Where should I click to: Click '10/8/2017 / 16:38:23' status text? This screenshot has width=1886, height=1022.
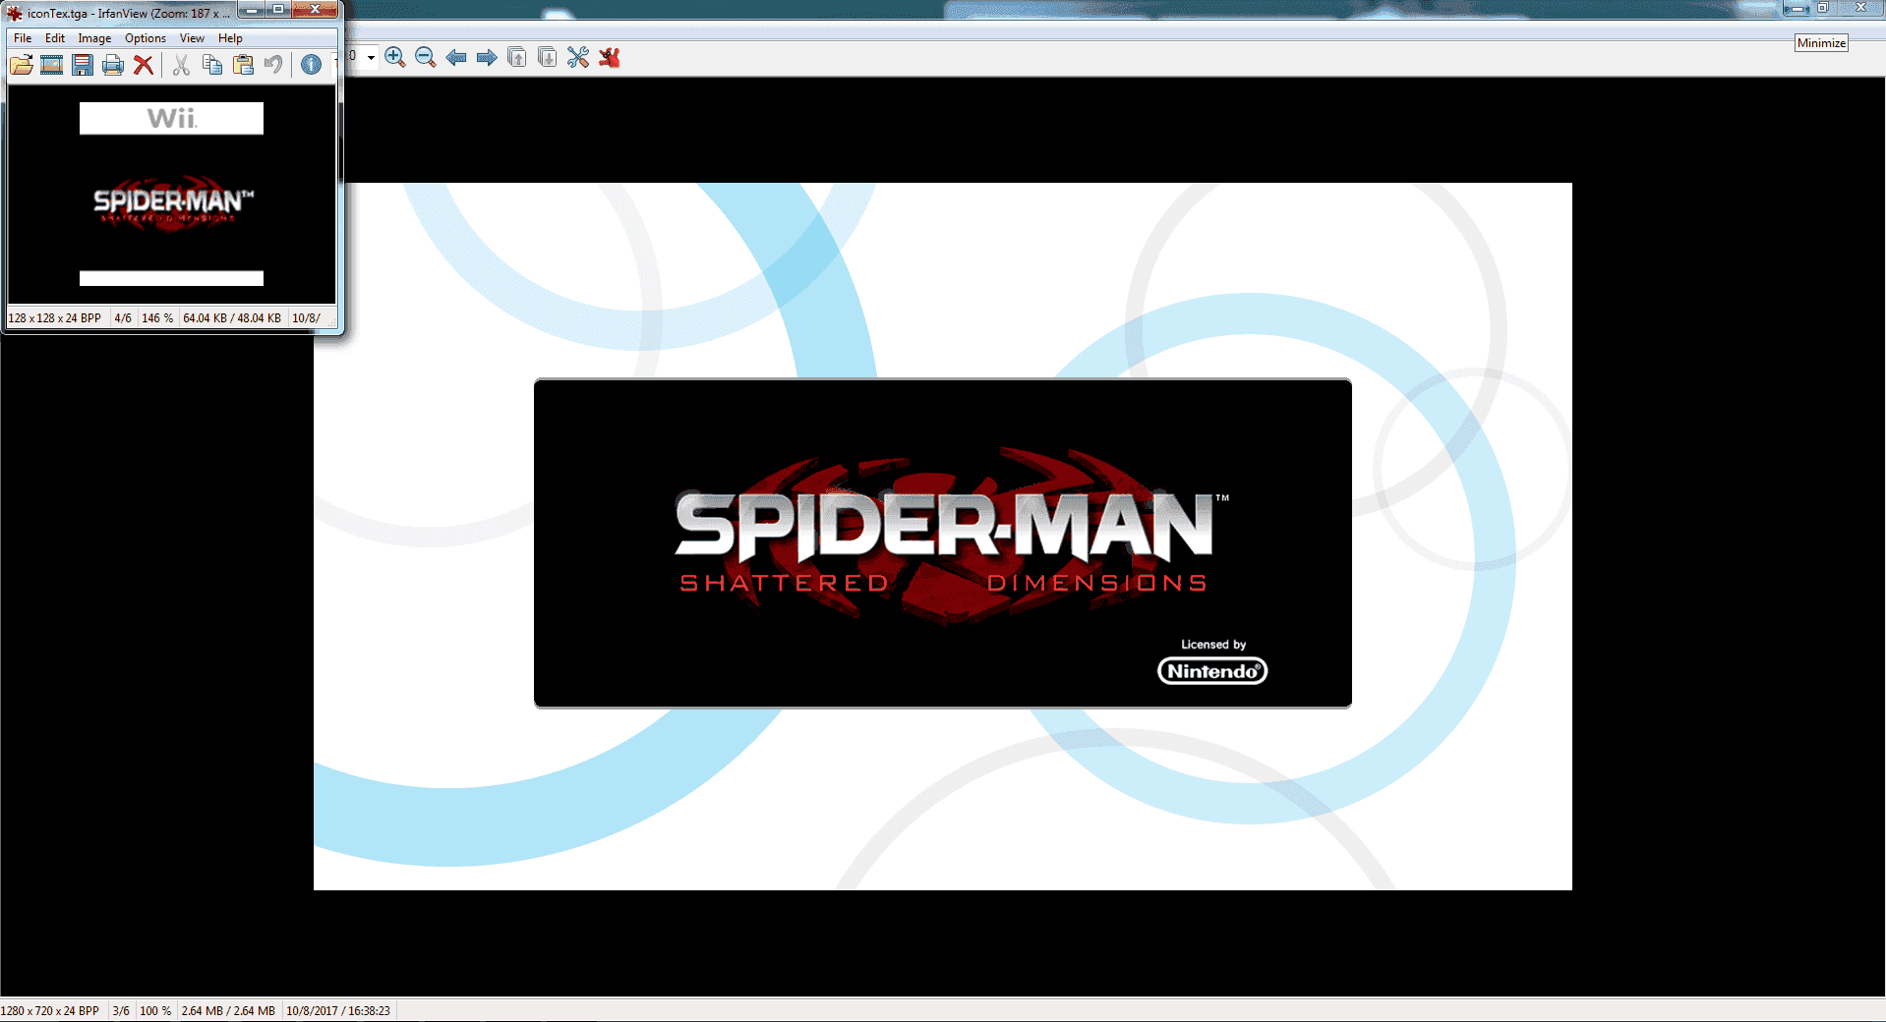coord(338,1011)
